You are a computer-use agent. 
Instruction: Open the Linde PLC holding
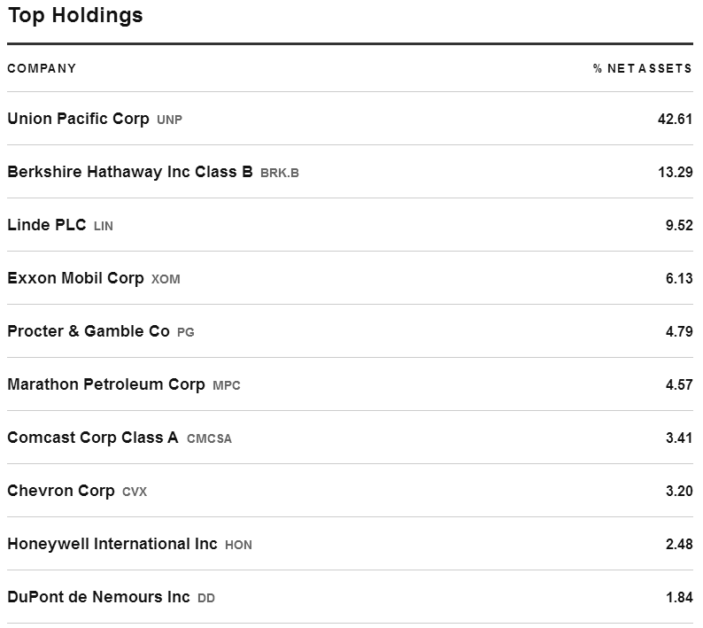point(47,225)
